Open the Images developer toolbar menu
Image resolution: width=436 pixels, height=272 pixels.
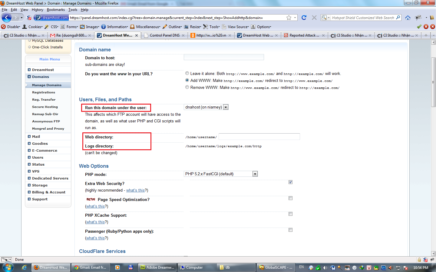click(x=90, y=27)
